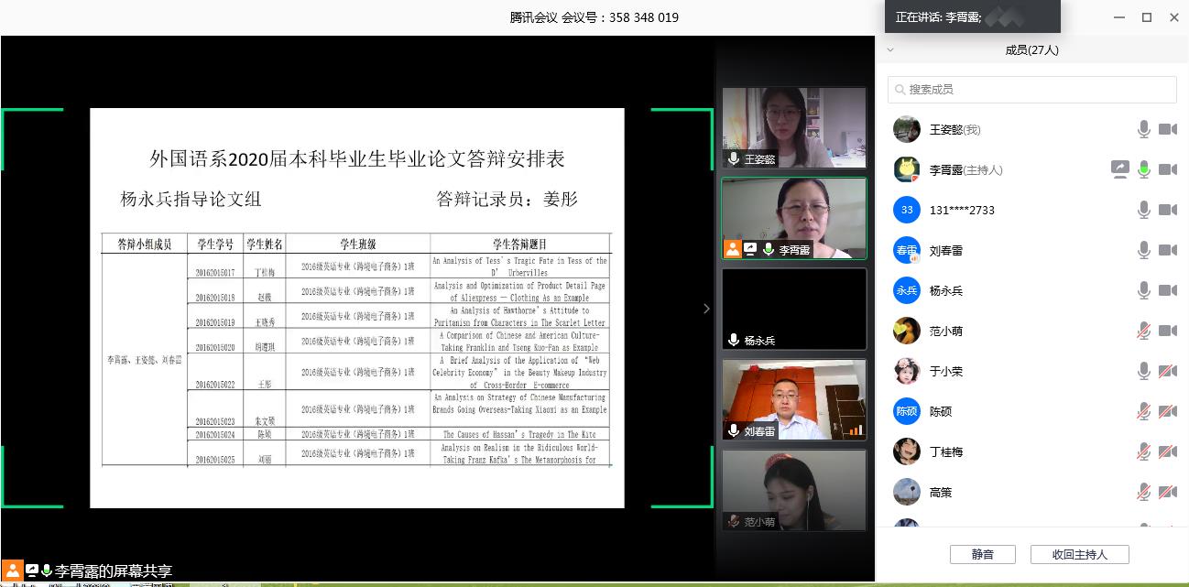Click the disabled camera icon for 丁桂梅
The height and width of the screenshot is (587, 1189).
point(1167,451)
